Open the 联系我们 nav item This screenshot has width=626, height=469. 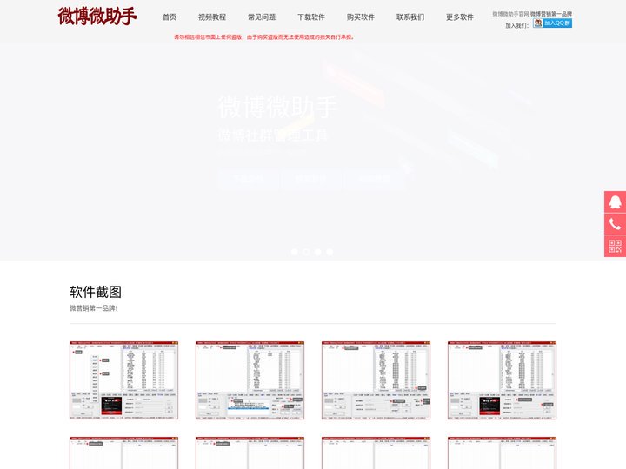tap(410, 17)
